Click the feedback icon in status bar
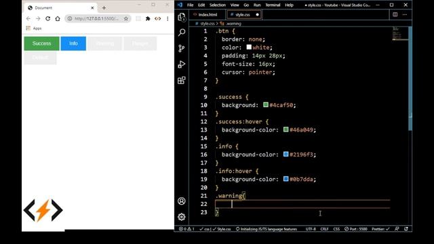 tap(397, 229)
